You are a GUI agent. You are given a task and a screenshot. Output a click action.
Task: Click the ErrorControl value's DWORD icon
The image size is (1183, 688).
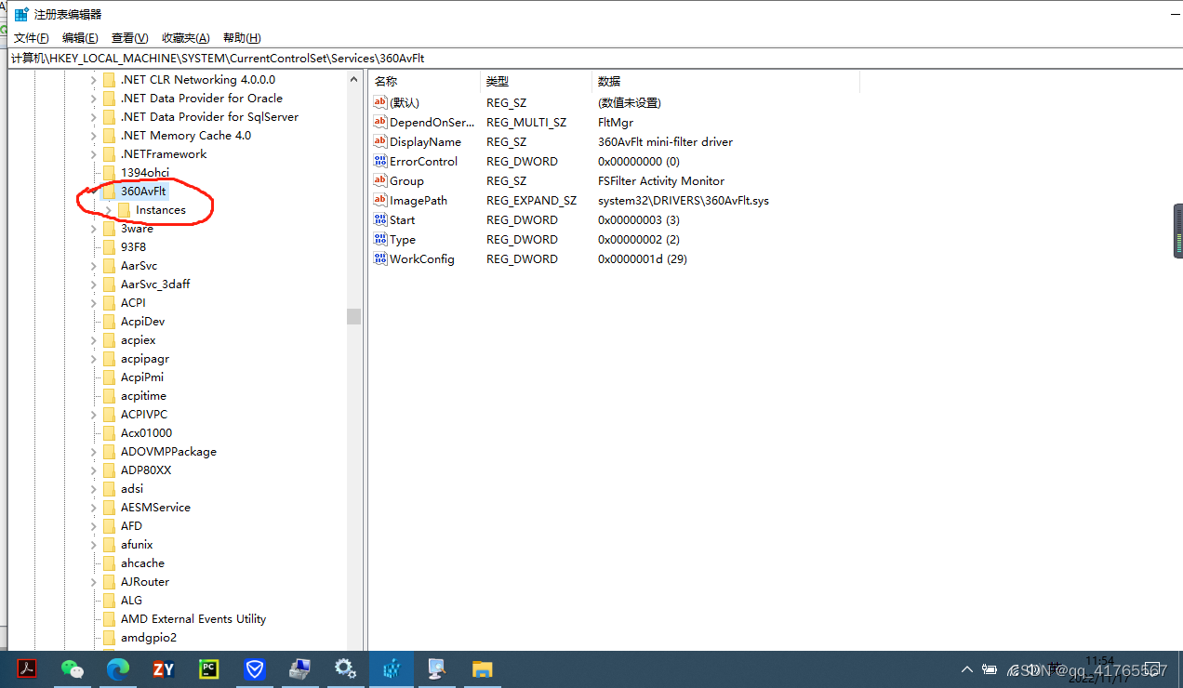[379, 161]
